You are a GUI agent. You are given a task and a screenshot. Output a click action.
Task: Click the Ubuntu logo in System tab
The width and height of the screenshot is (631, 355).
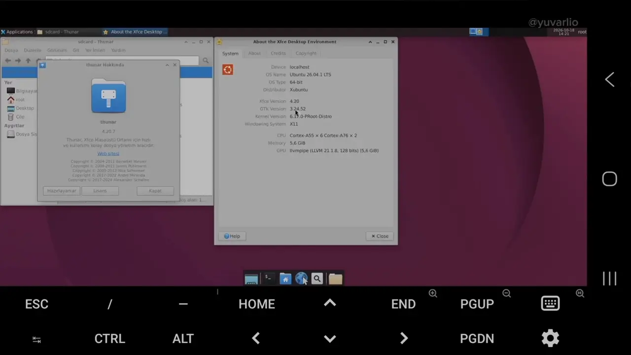(228, 70)
